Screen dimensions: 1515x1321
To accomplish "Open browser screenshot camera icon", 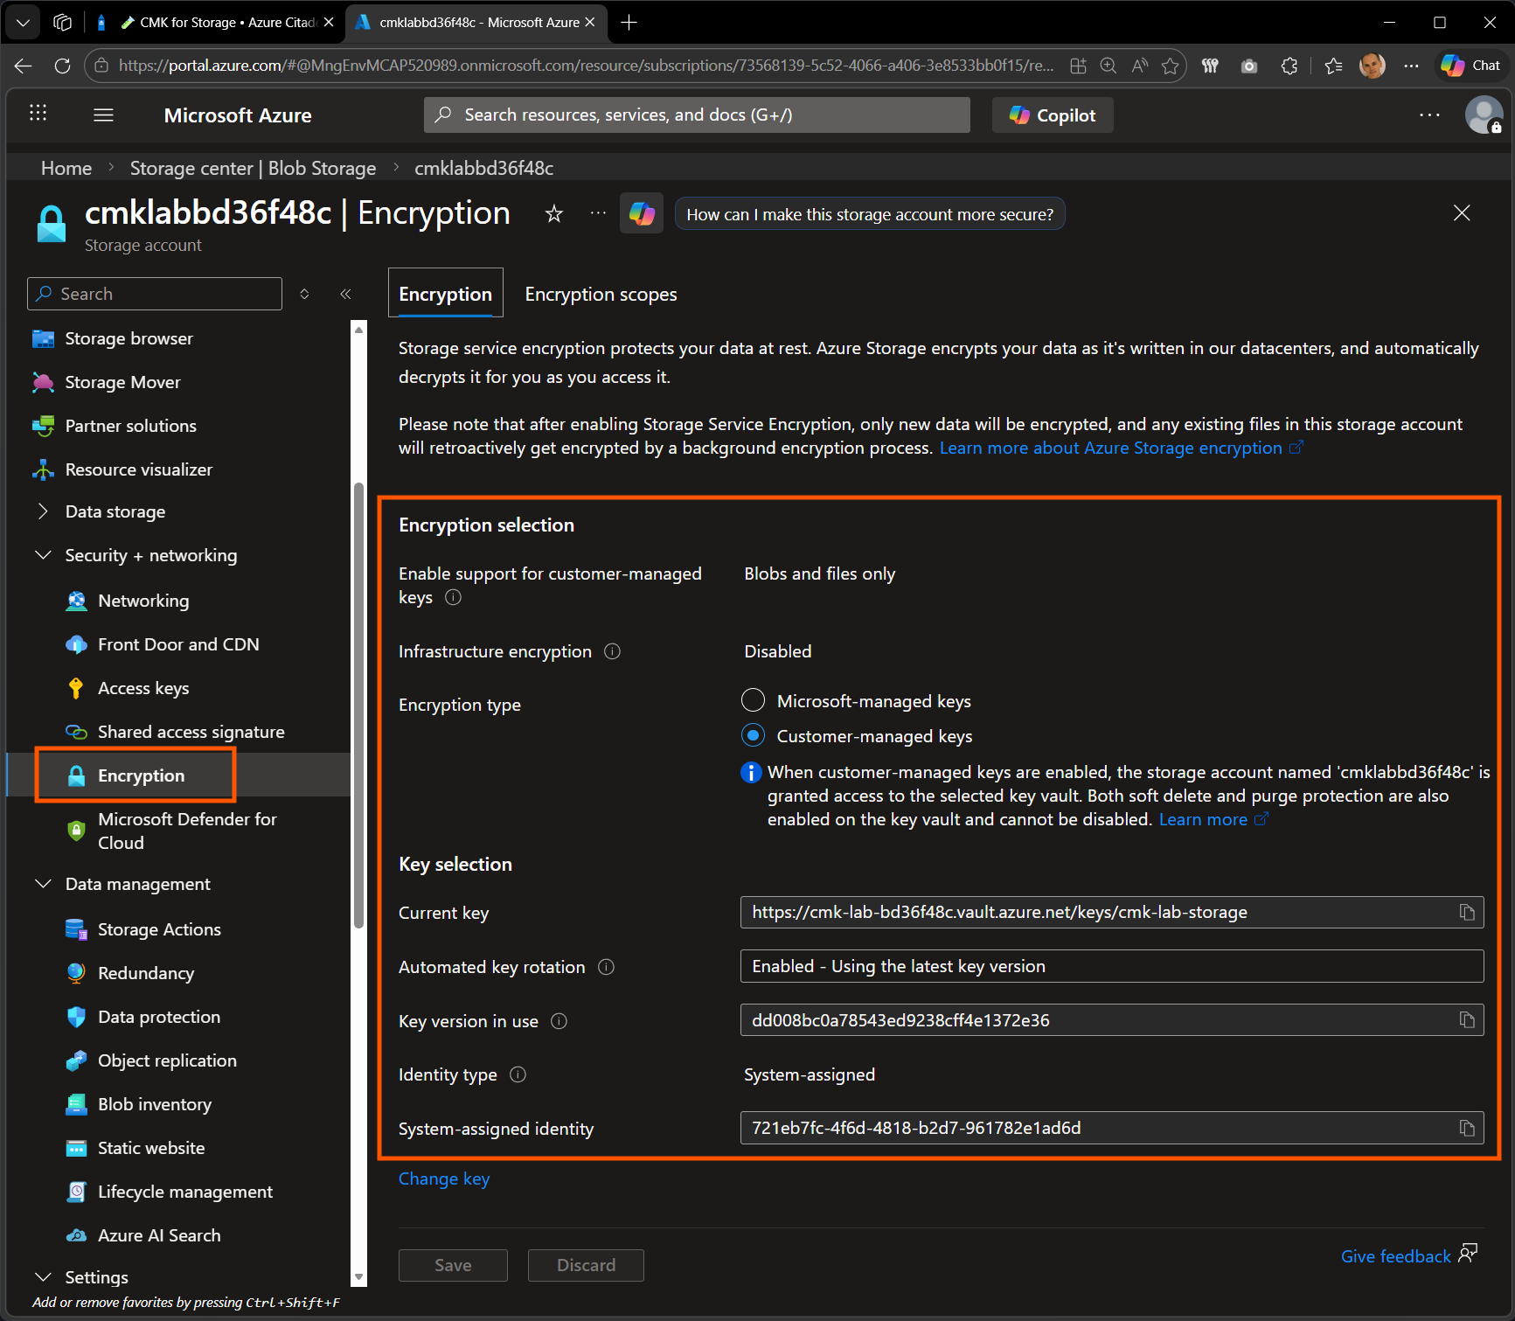I will point(1249,66).
